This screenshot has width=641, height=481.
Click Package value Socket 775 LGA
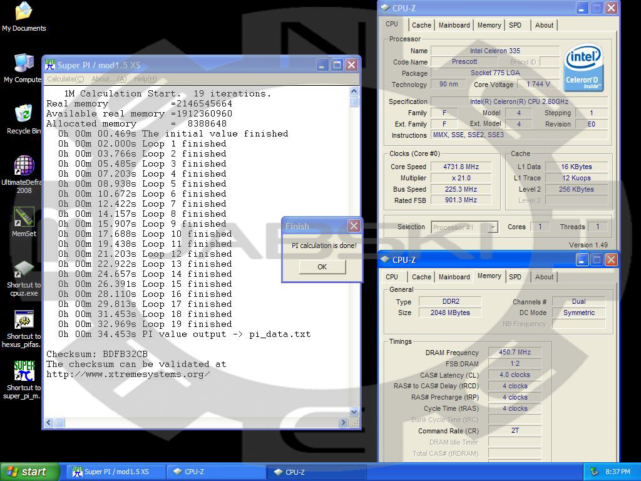(495, 73)
